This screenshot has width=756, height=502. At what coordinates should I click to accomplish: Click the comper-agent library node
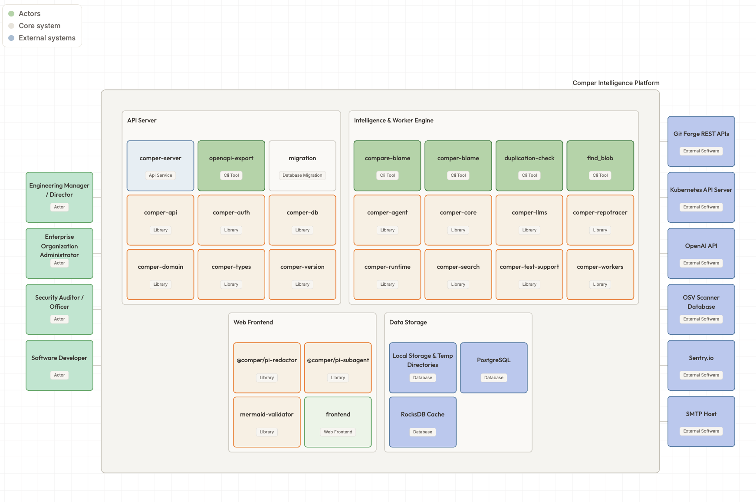coord(388,220)
